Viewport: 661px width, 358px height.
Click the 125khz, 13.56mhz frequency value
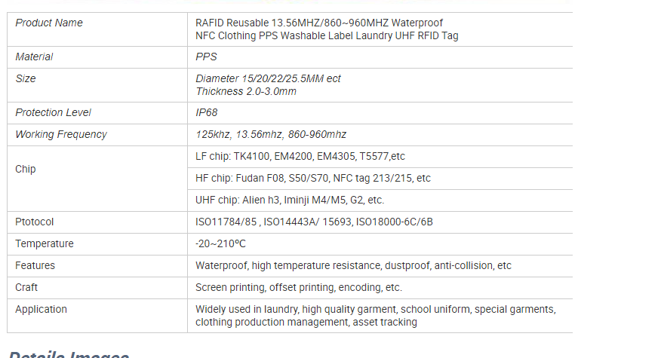tap(271, 134)
